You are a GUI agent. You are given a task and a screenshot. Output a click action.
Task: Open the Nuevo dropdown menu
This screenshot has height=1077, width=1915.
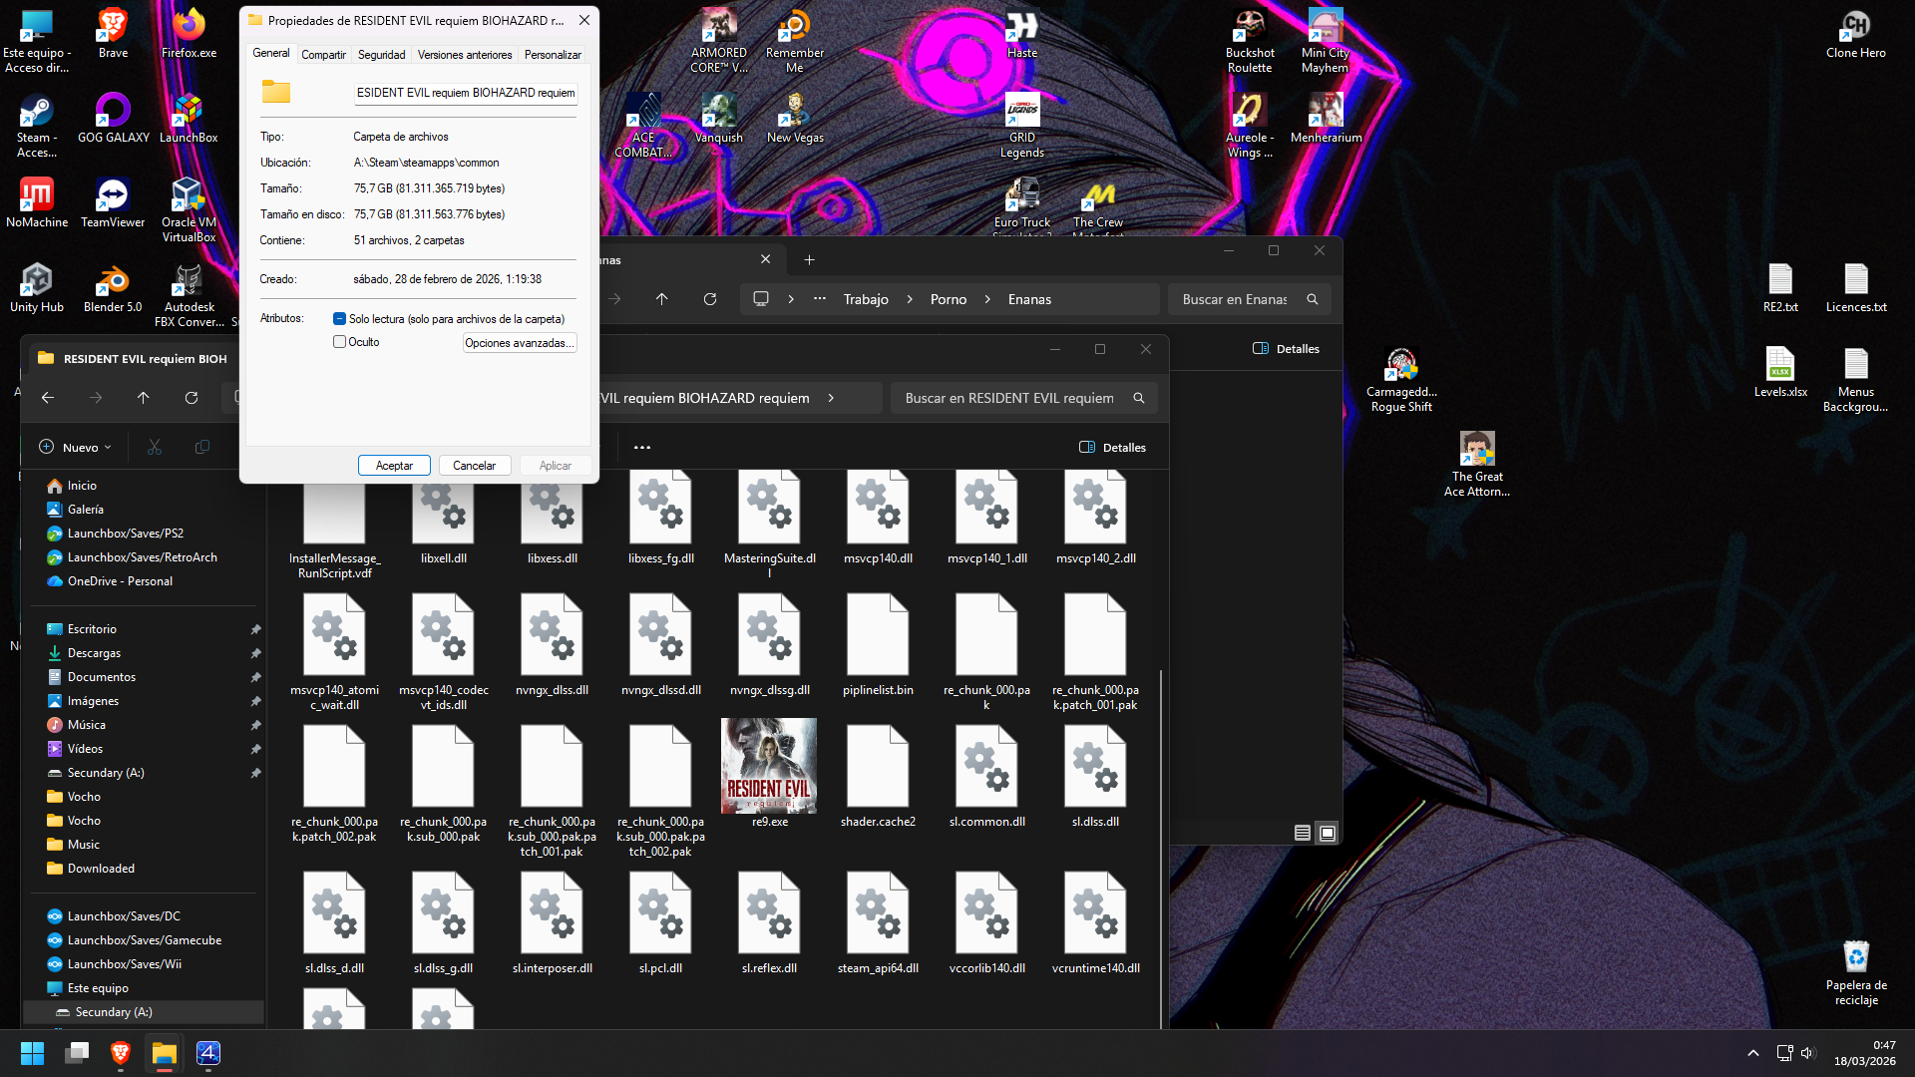[75, 448]
